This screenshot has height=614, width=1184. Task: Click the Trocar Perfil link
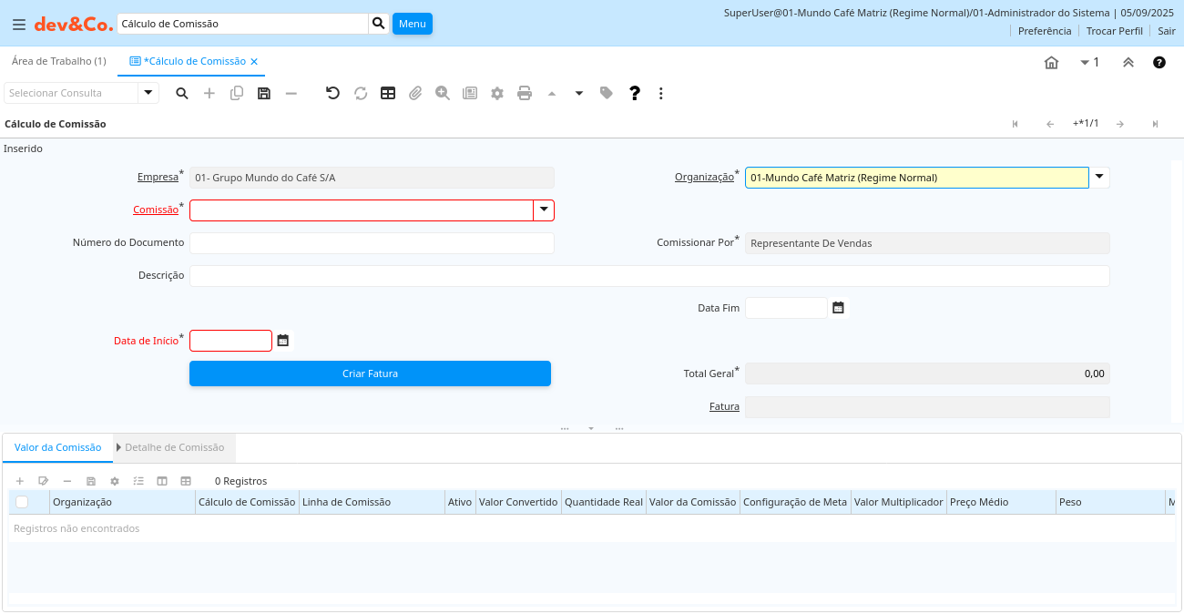click(x=1114, y=31)
